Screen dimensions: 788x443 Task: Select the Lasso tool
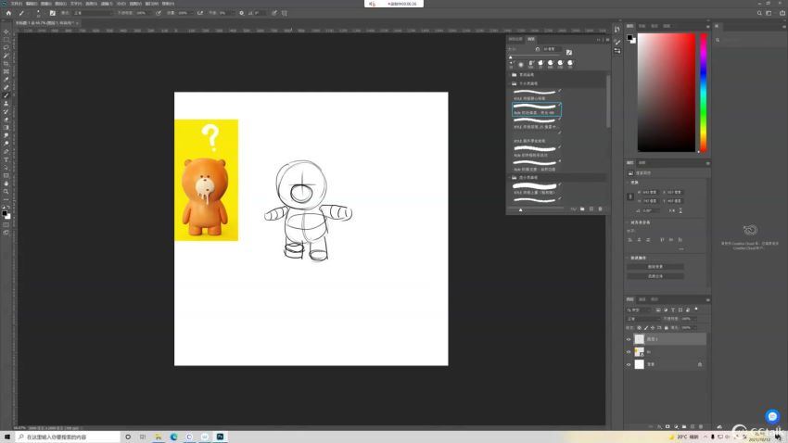tap(6, 47)
